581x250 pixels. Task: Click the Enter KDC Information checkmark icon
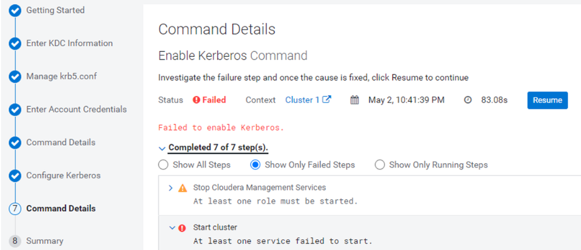pos(15,44)
